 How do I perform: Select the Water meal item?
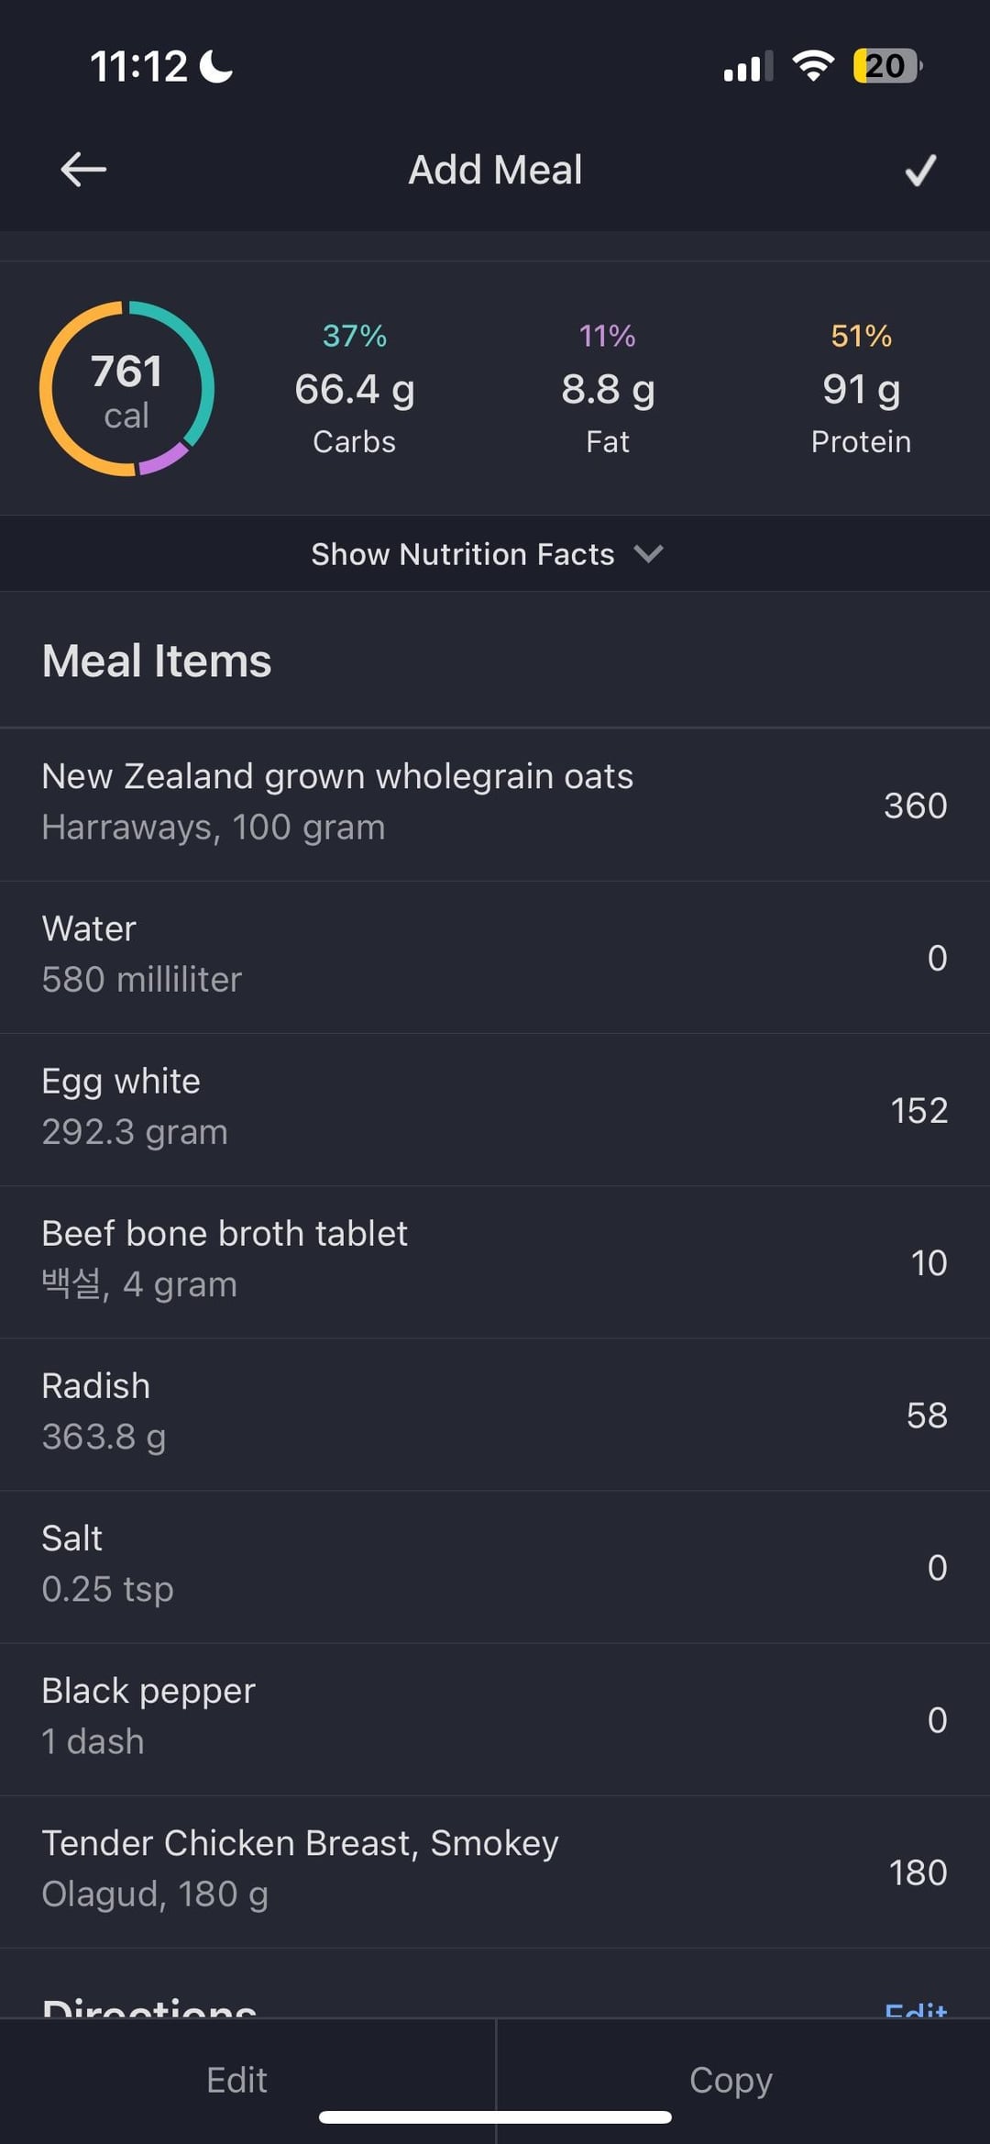pos(495,956)
